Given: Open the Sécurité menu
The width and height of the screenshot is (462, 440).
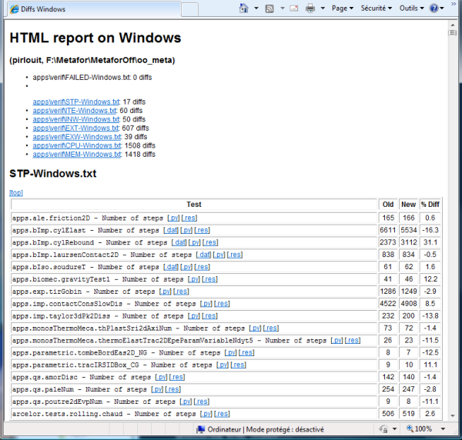Looking at the screenshot, I should tap(377, 8).
